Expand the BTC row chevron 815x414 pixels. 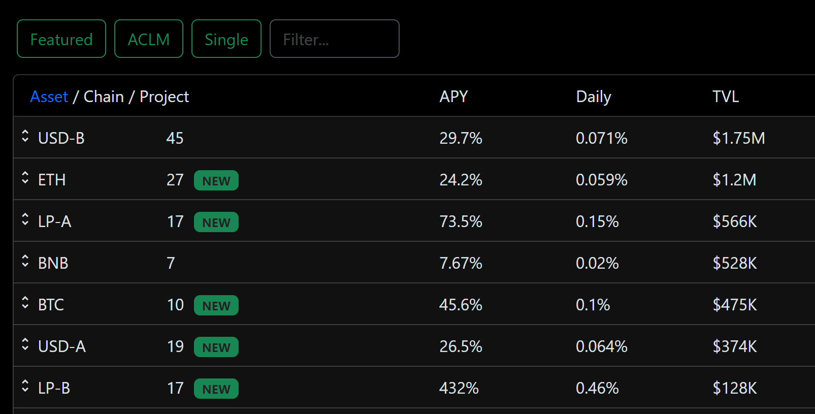coord(25,303)
